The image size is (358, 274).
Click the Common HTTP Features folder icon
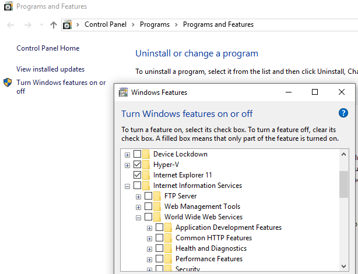pyautogui.click(x=169, y=238)
